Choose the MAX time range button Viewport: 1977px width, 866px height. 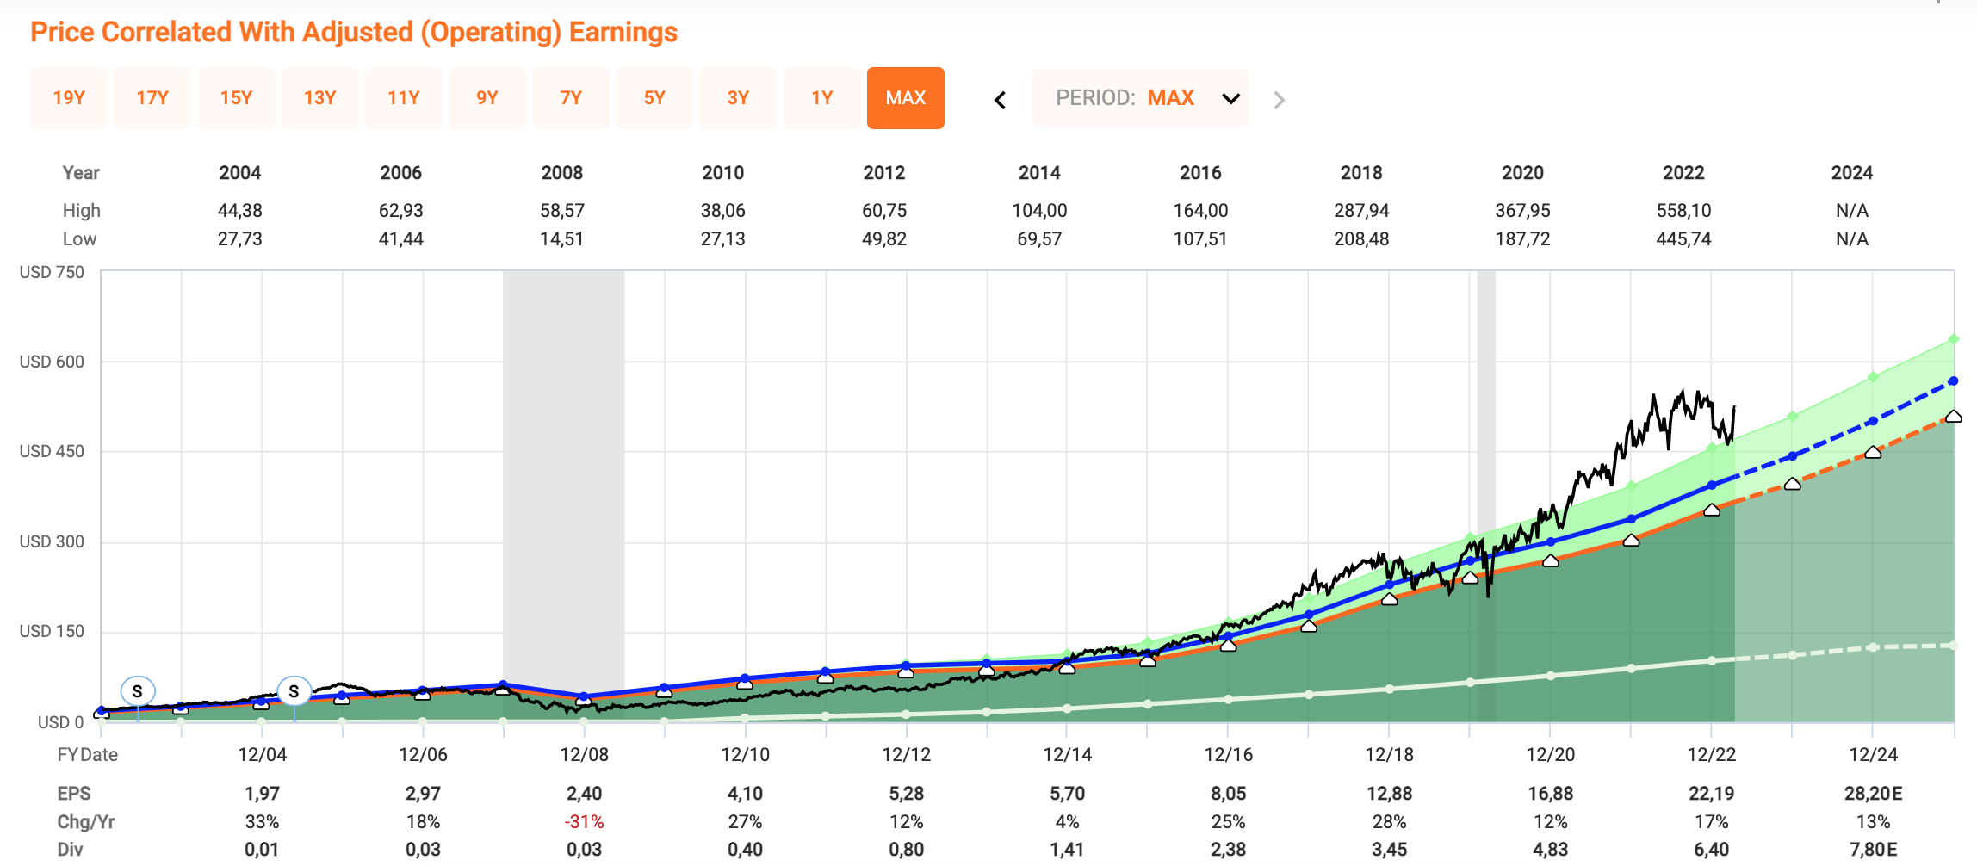905,98
